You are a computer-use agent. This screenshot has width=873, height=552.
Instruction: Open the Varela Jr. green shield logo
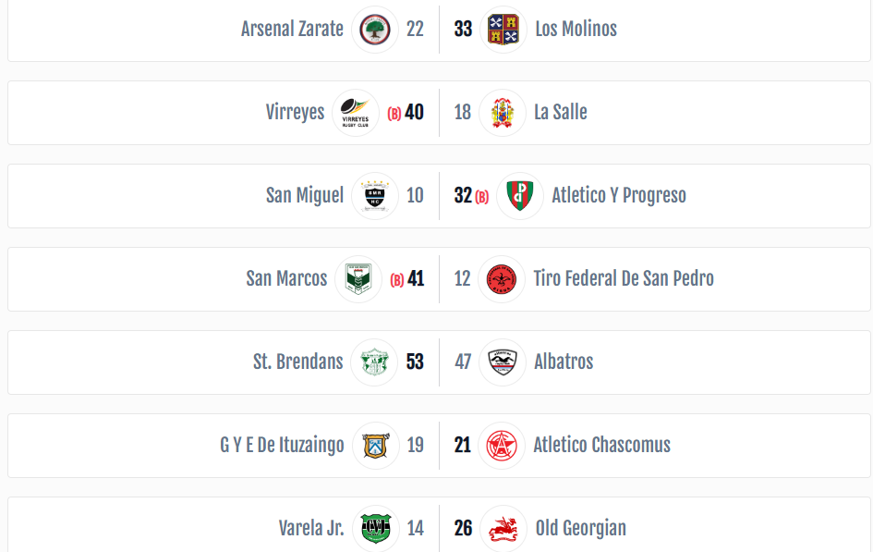point(376,529)
